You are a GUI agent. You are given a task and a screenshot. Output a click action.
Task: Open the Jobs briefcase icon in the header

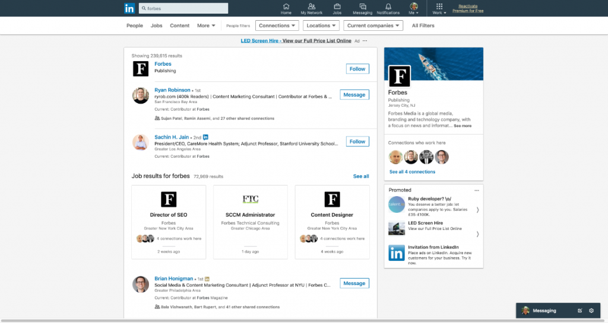pos(337,6)
